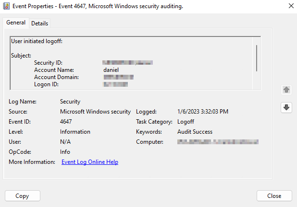This screenshot has height=207, width=297.
Task: Click the blurred Computer name field
Action: coord(218,142)
